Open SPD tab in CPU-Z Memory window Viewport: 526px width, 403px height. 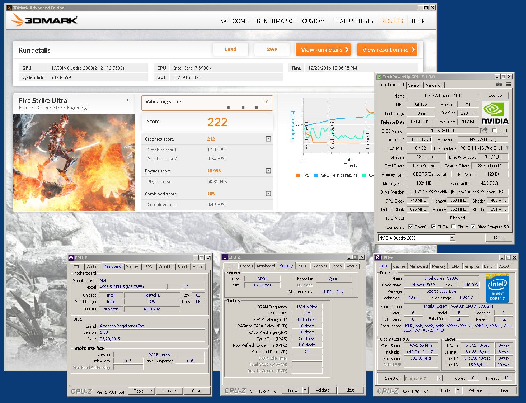pos(302,266)
